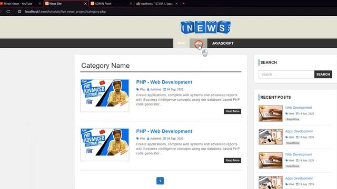Switch to localhost 127.0.0.1 tab
337x189 pixels.
point(156,4)
